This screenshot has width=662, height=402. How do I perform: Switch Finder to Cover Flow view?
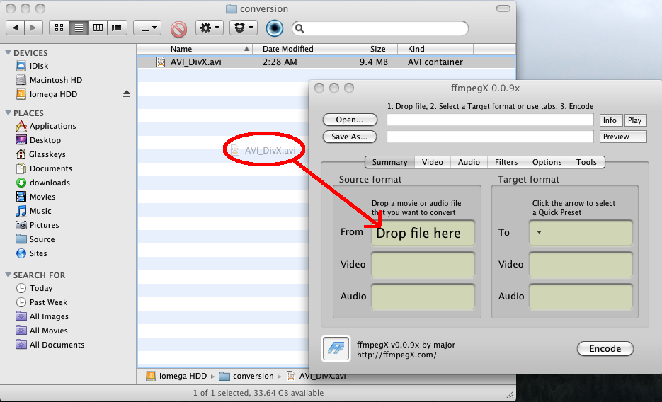[117, 28]
